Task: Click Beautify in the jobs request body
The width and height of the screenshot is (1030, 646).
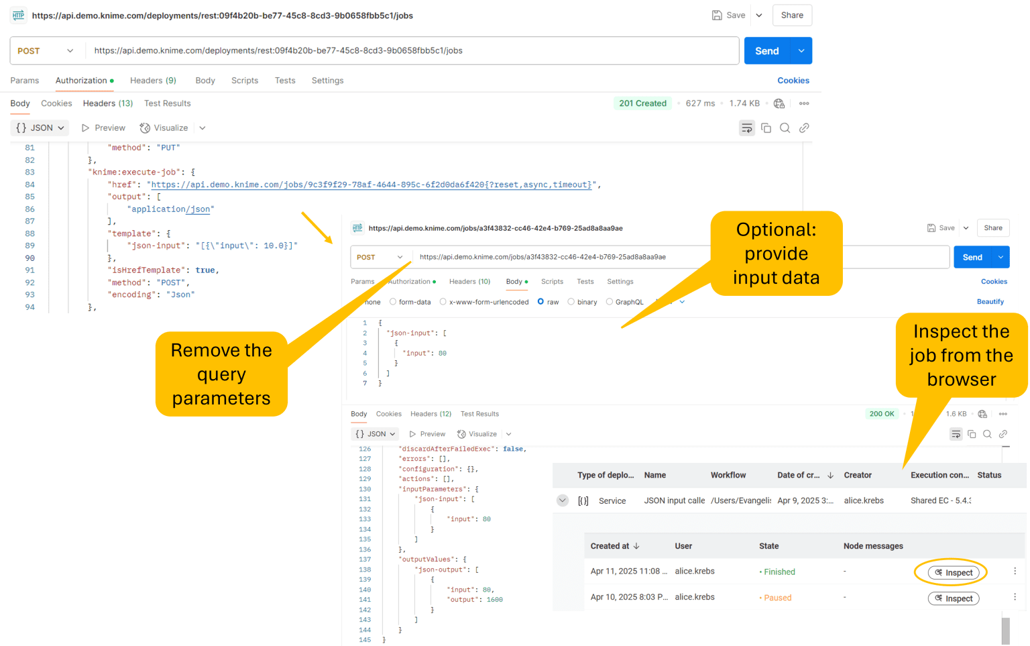Action: pyautogui.click(x=990, y=302)
